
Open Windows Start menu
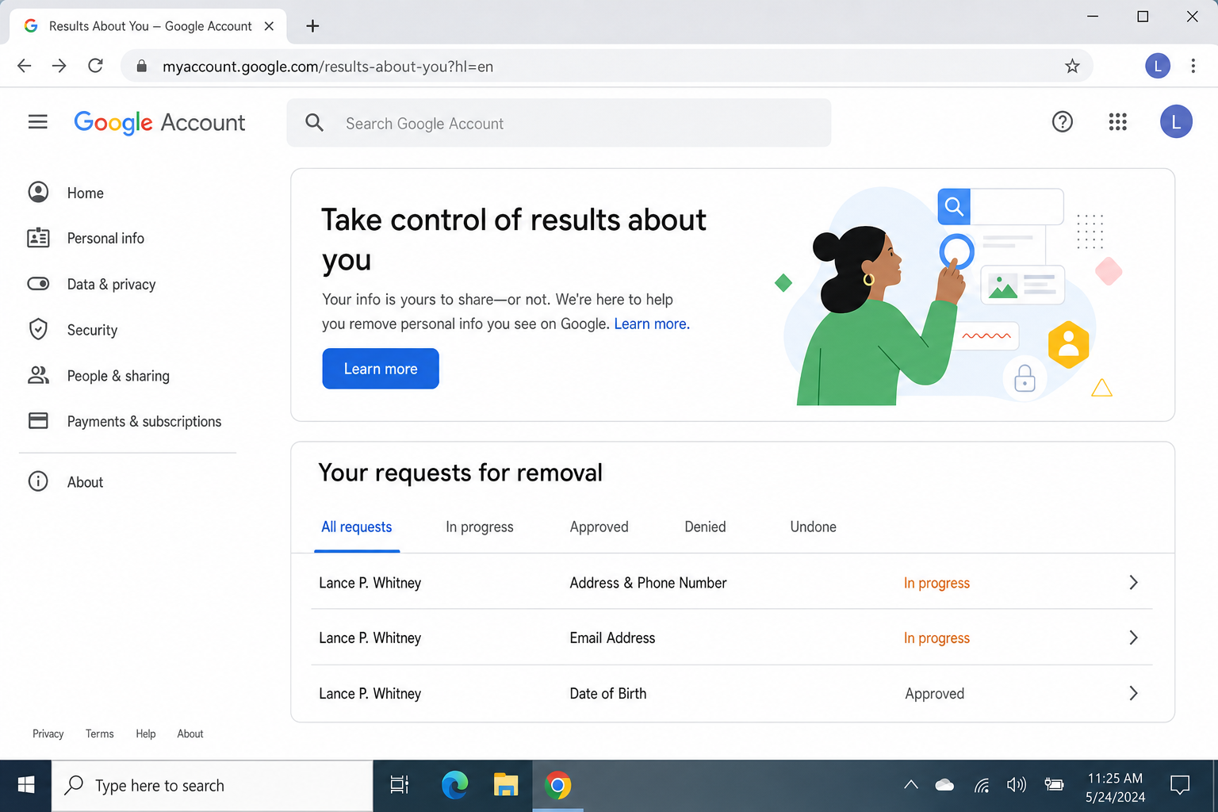point(26,785)
